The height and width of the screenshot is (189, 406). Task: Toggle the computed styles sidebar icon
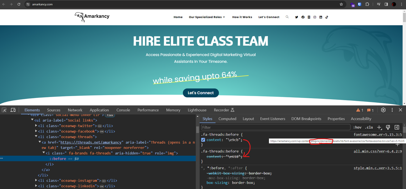click(397, 127)
